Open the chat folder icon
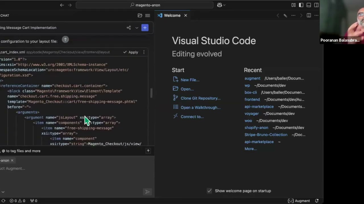The height and width of the screenshot is (204, 364). click(140, 16)
